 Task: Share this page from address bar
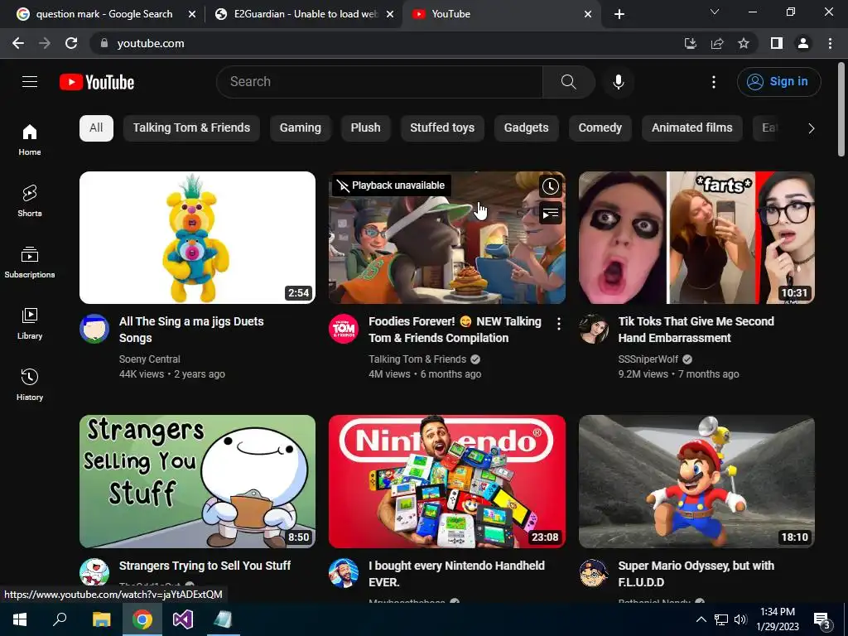point(717,43)
